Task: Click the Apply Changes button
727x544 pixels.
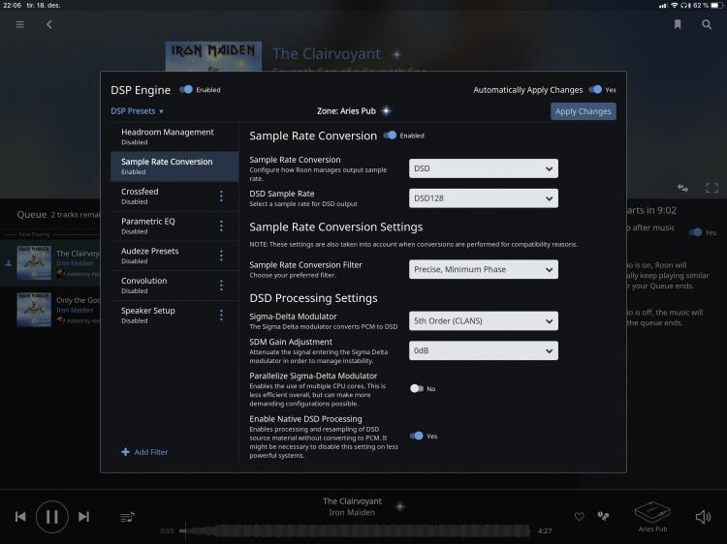Action: [x=584, y=111]
